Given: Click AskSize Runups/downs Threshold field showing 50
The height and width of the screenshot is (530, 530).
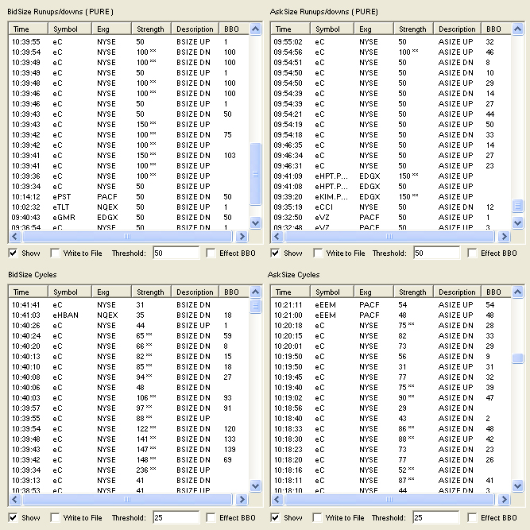Looking at the screenshot, I should (x=436, y=253).
